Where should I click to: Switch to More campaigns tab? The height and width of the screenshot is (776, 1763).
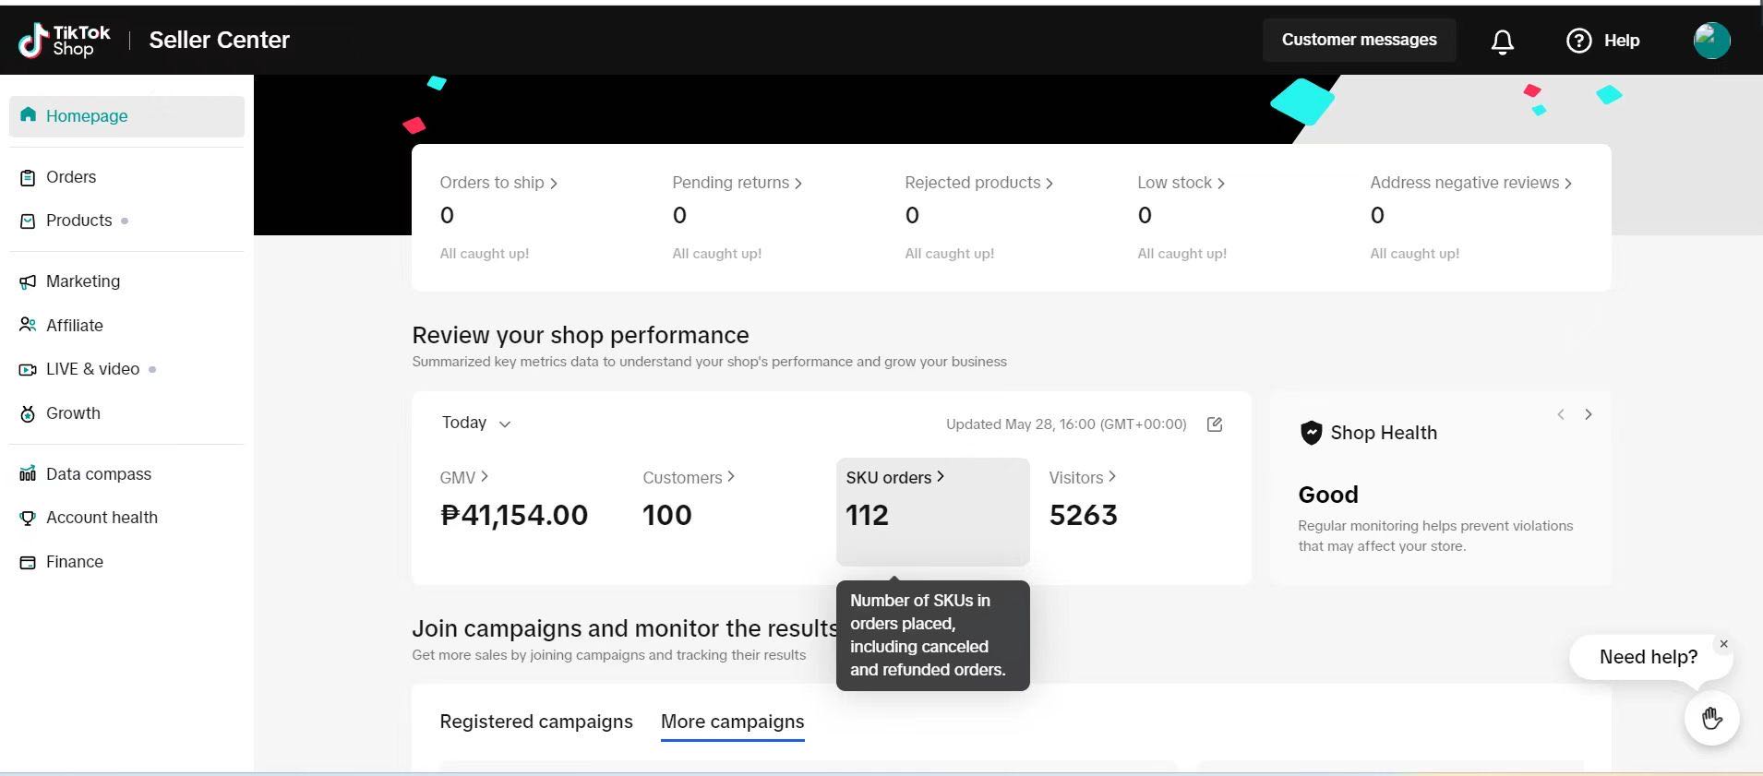click(x=733, y=722)
